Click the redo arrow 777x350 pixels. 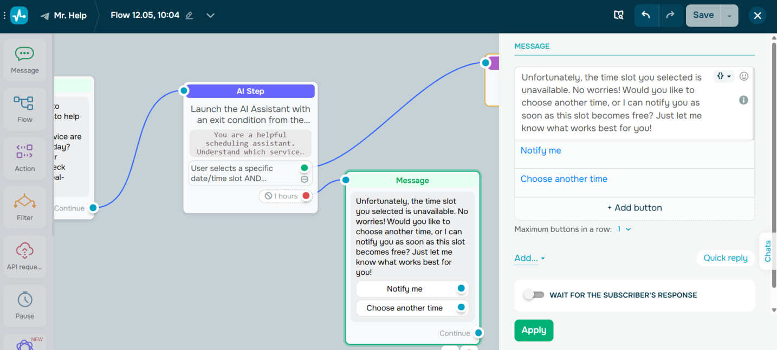pos(670,15)
